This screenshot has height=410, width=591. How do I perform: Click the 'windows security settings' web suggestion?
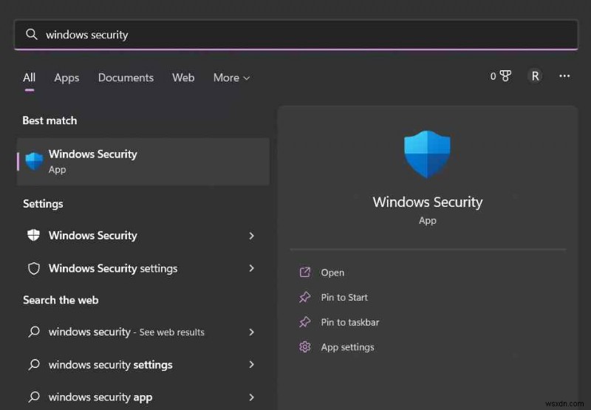[110, 365]
